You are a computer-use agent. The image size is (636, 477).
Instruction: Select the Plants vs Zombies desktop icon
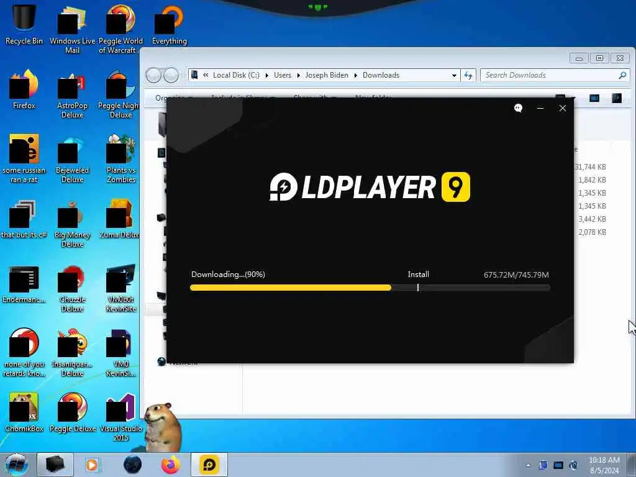pyautogui.click(x=121, y=158)
